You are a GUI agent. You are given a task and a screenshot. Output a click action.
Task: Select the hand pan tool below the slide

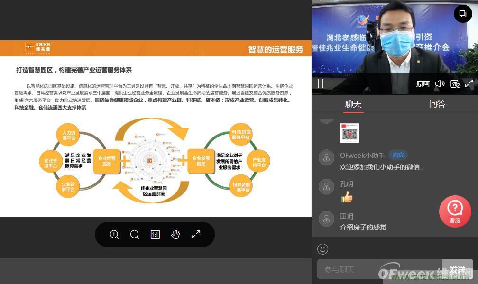tap(175, 234)
